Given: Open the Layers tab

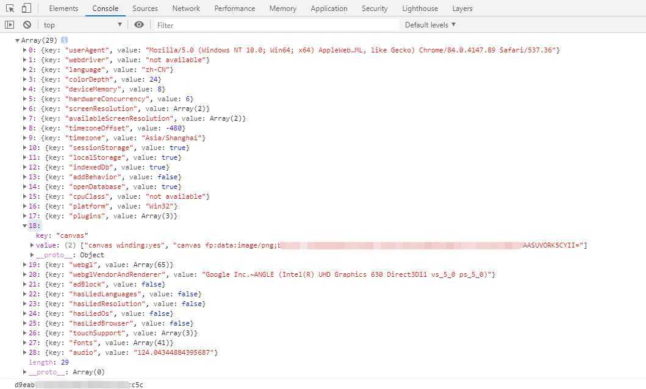Looking at the screenshot, I should coord(462,9).
